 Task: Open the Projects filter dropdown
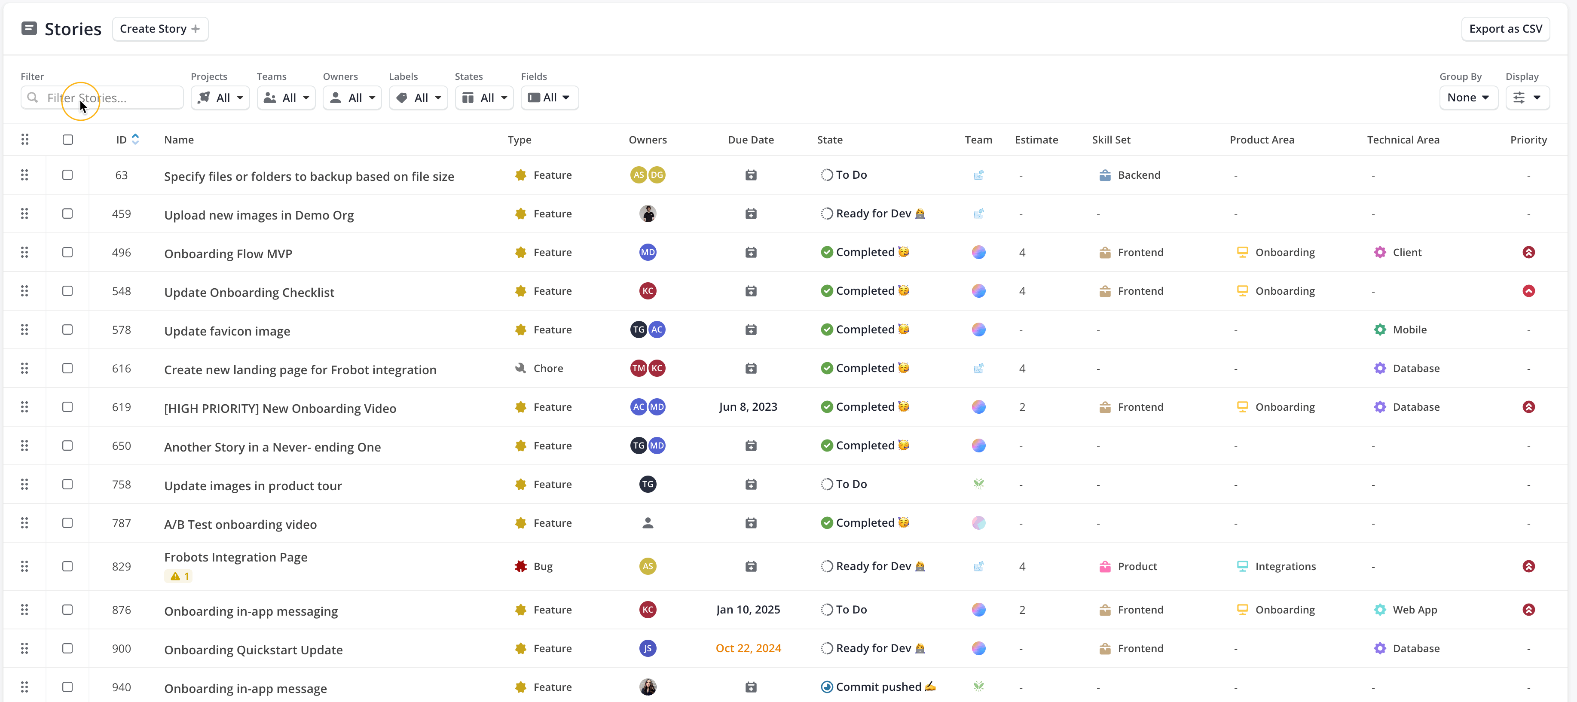(x=220, y=98)
